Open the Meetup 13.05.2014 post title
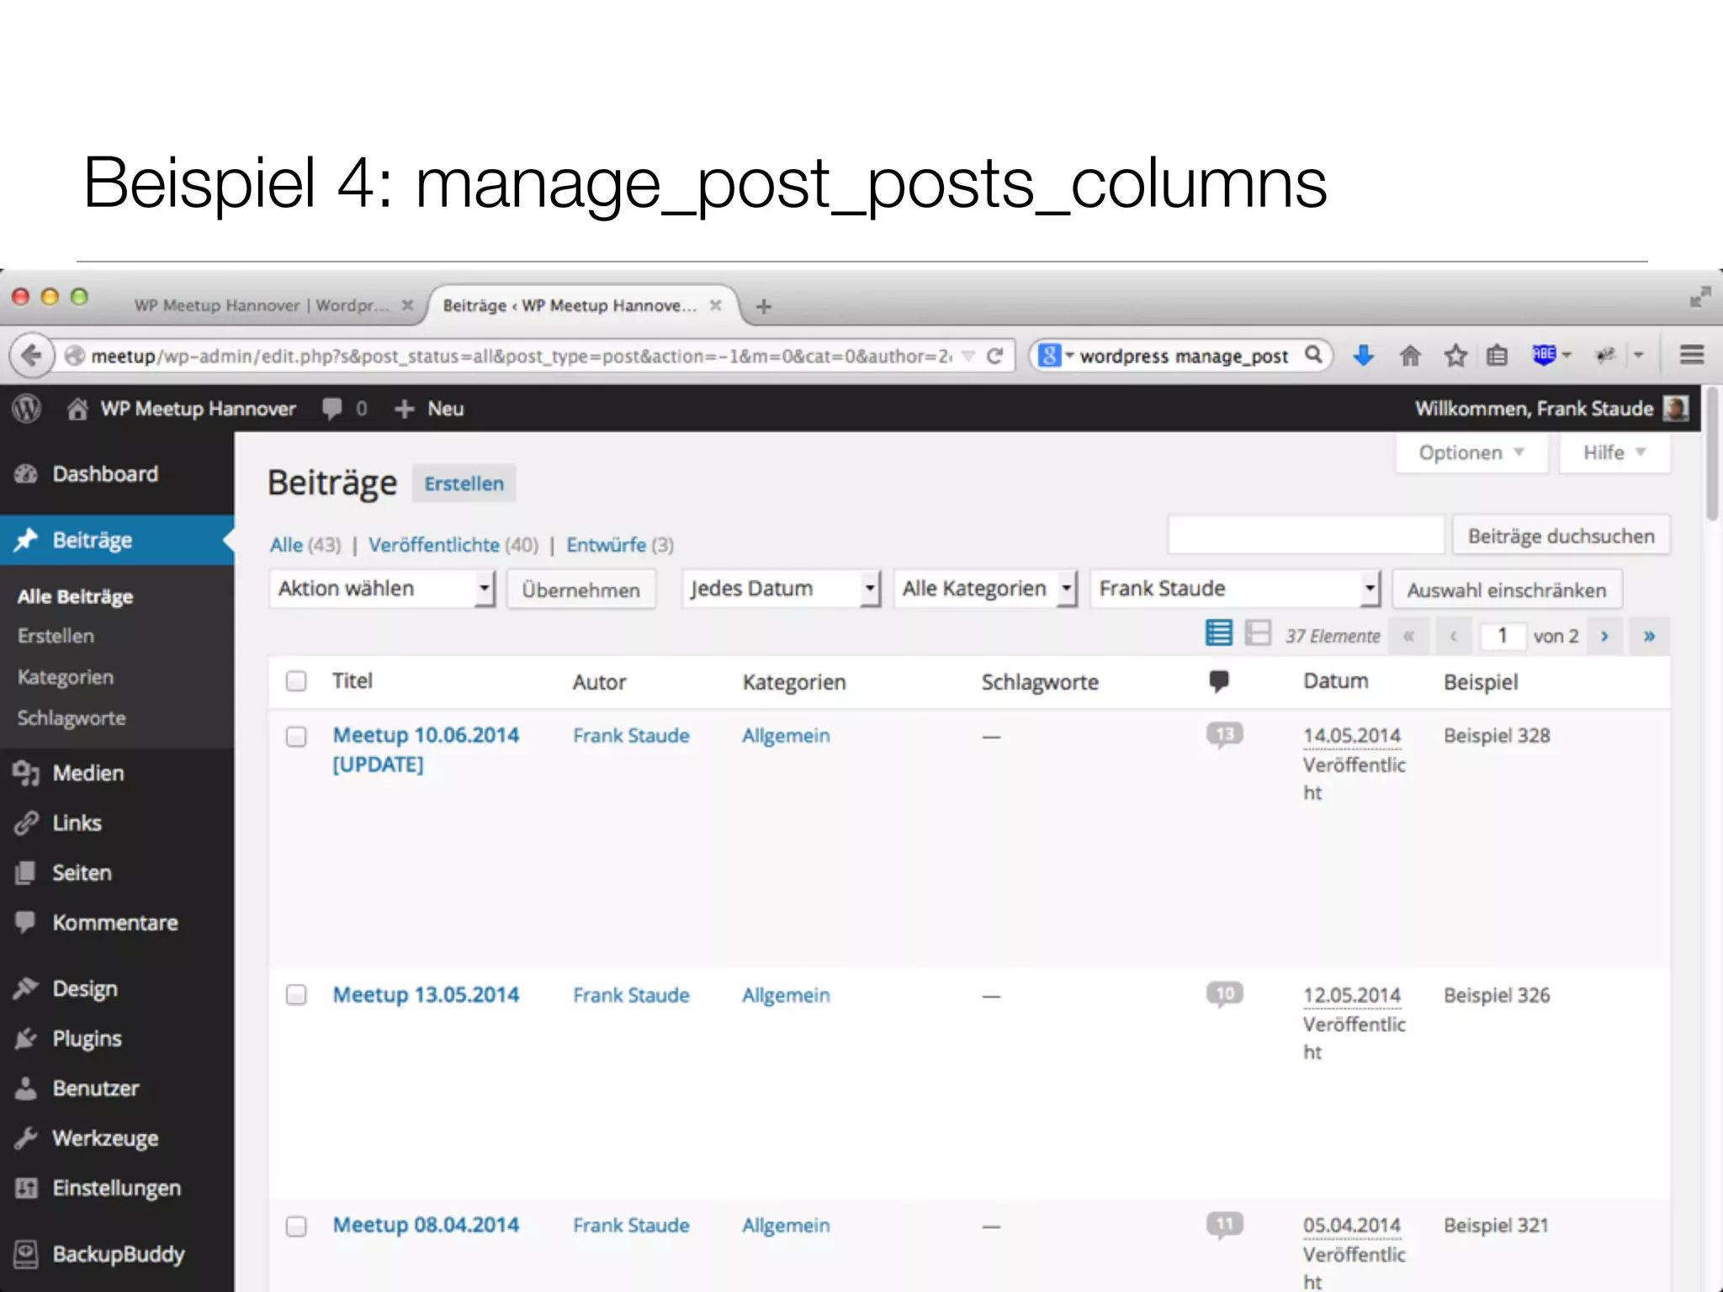The height and width of the screenshot is (1292, 1723). click(x=426, y=995)
